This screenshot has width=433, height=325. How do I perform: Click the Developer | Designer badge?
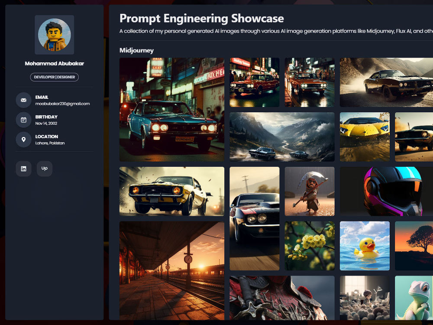click(55, 77)
